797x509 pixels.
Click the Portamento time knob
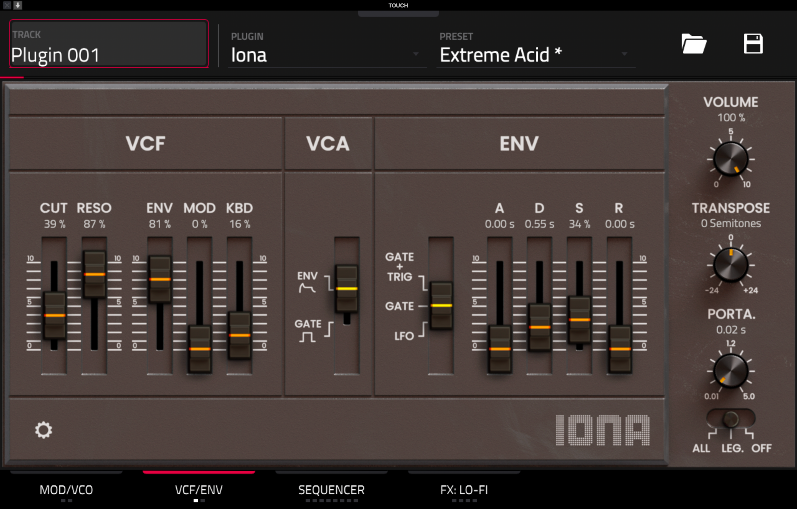(x=730, y=371)
